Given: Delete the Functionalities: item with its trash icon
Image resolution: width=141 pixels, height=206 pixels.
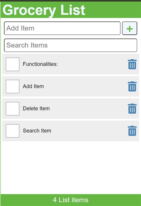Looking at the screenshot, I should pyautogui.click(x=132, y=64).
